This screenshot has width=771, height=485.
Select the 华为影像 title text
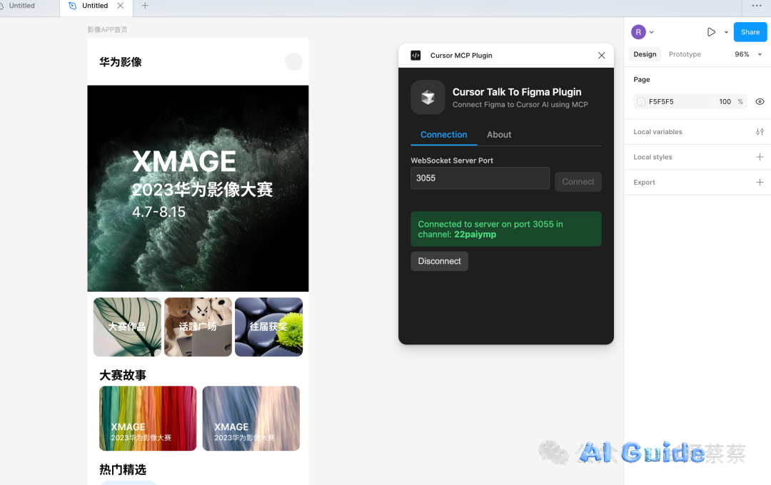(x=121, y=62)
